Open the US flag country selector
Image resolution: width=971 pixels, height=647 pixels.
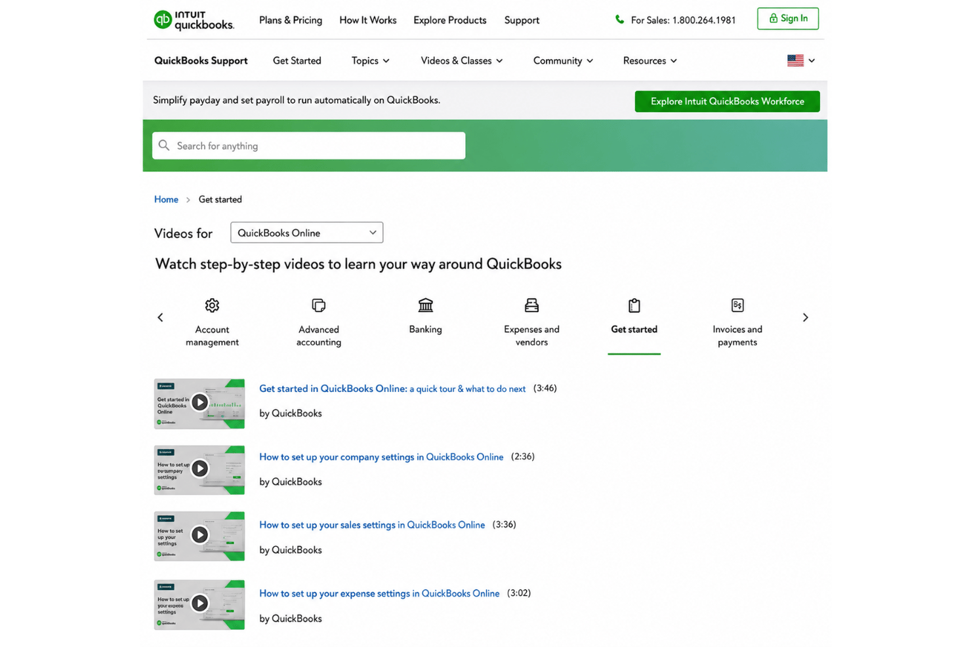[801, 60]
